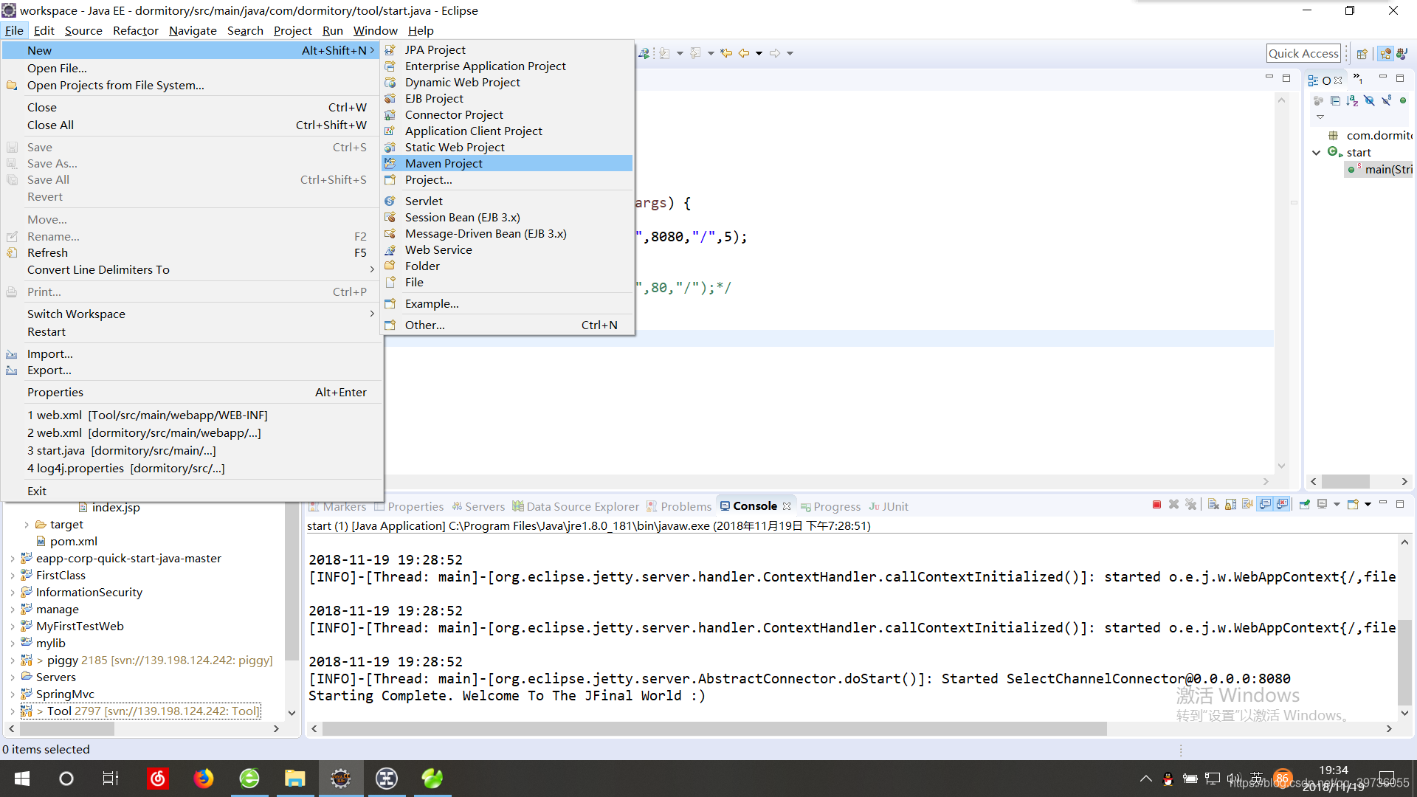Image resolution: width=1417 pixels, height=797 pixels.
Task: Expand the SpringMvc project
Action: click(13, 694)
